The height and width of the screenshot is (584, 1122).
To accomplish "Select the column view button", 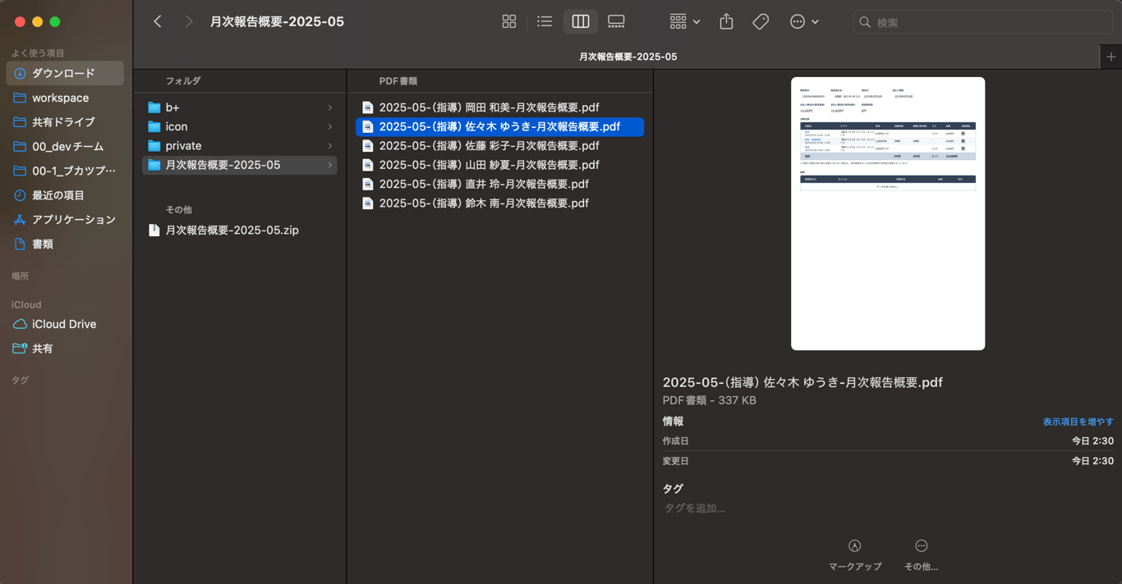I will pyautogui.click(x=580, y=22).
